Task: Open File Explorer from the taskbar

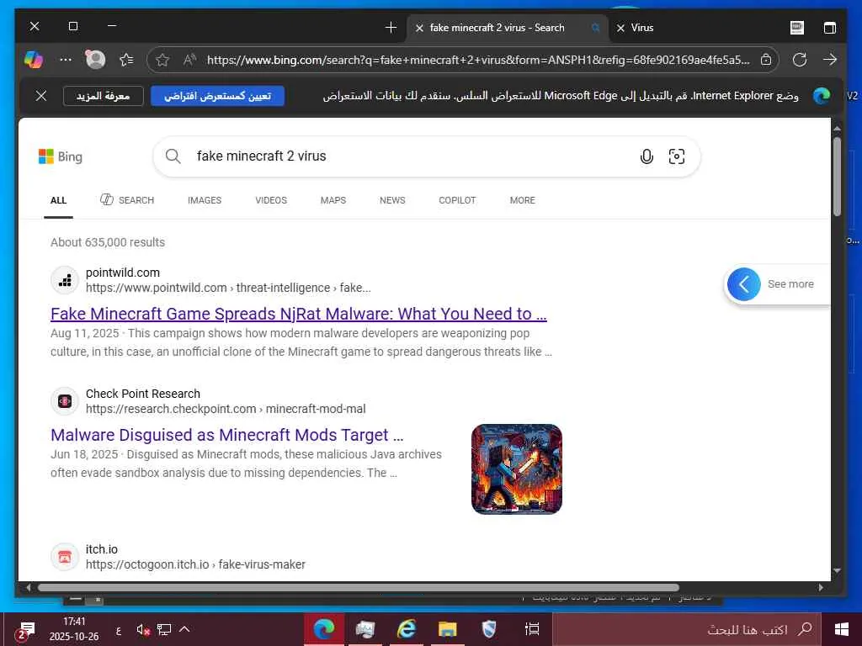Action: click(448, 629)
